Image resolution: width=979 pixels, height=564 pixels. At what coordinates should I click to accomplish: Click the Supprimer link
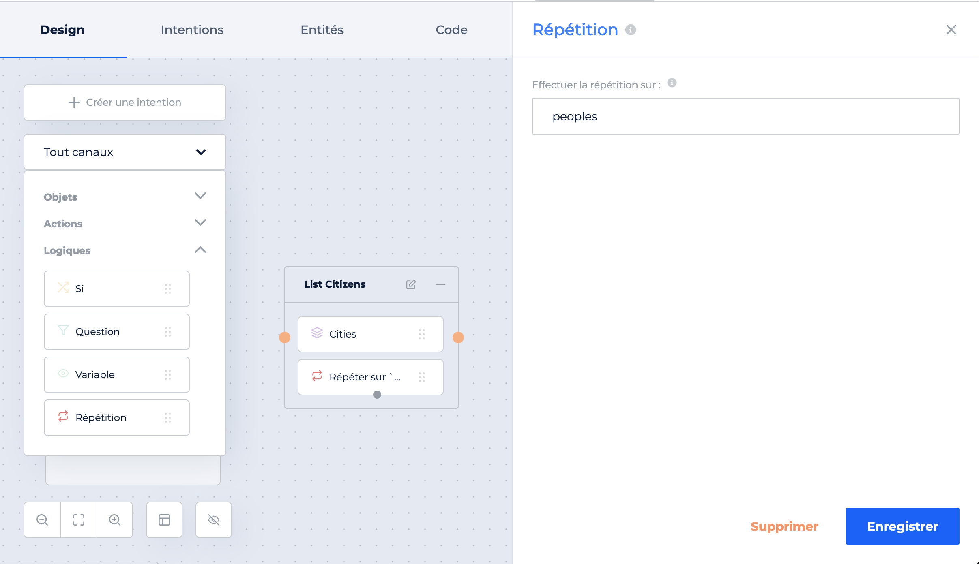coord(784,526)
